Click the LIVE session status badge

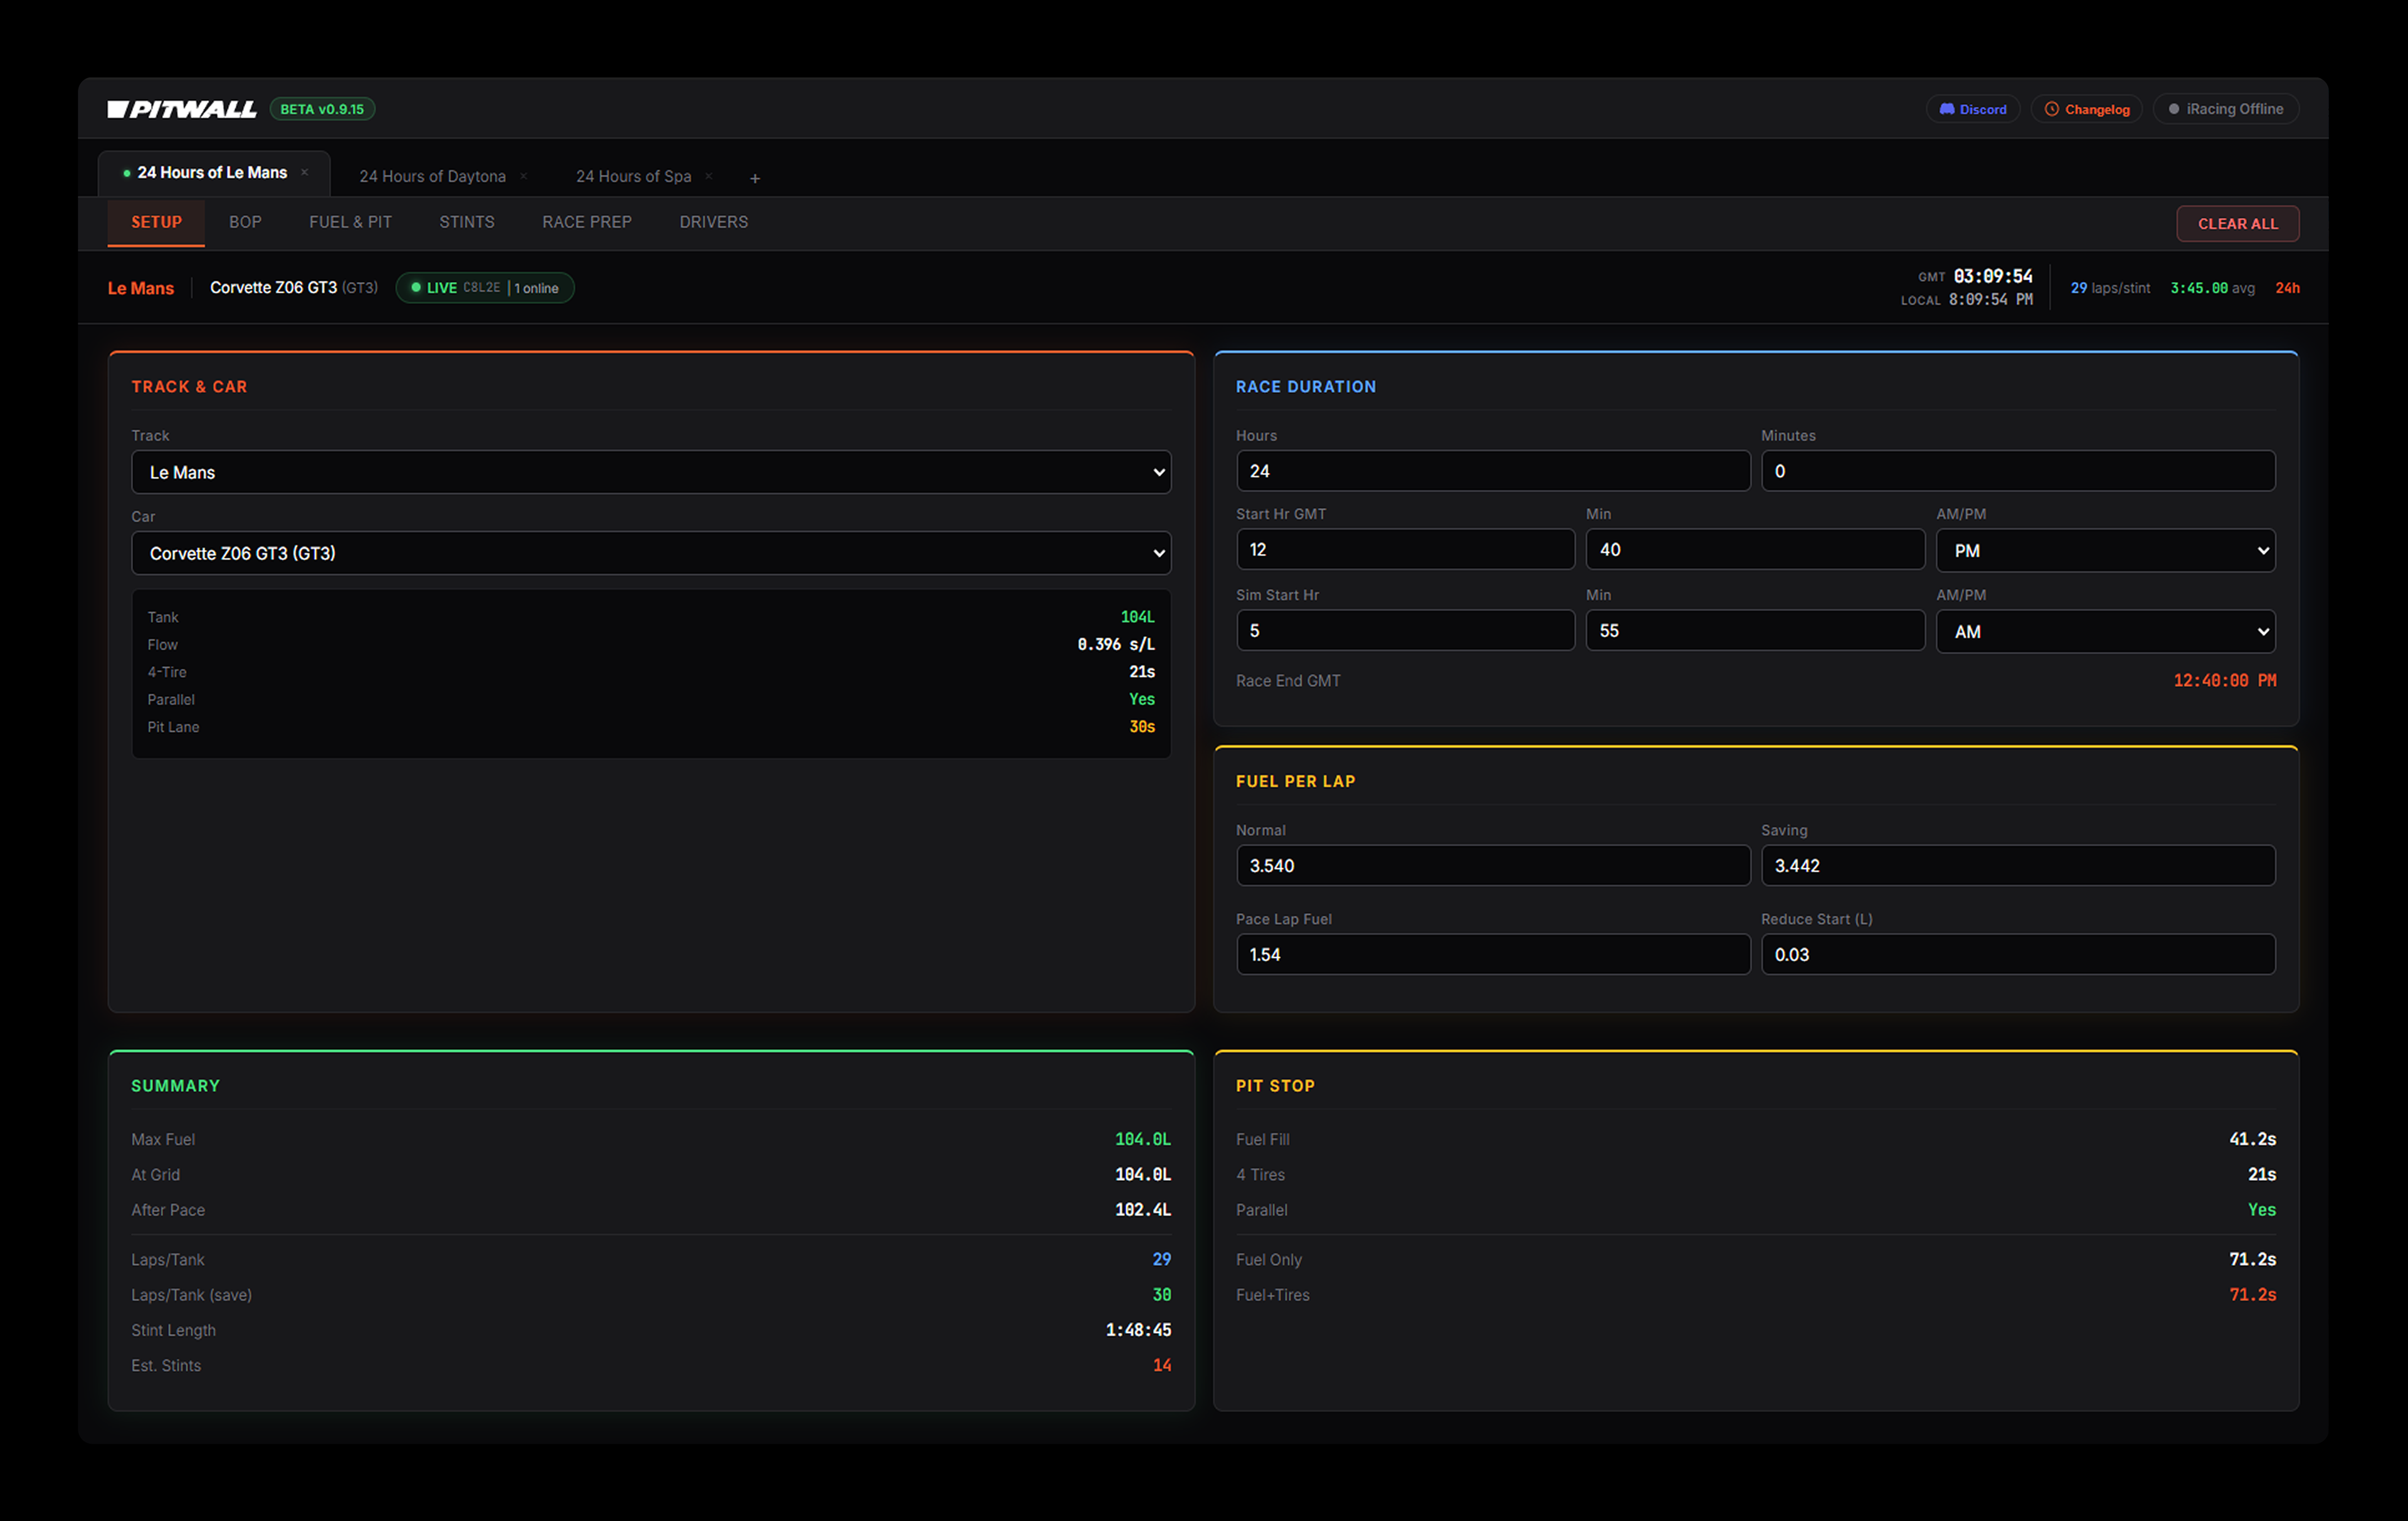click(485, 288)
